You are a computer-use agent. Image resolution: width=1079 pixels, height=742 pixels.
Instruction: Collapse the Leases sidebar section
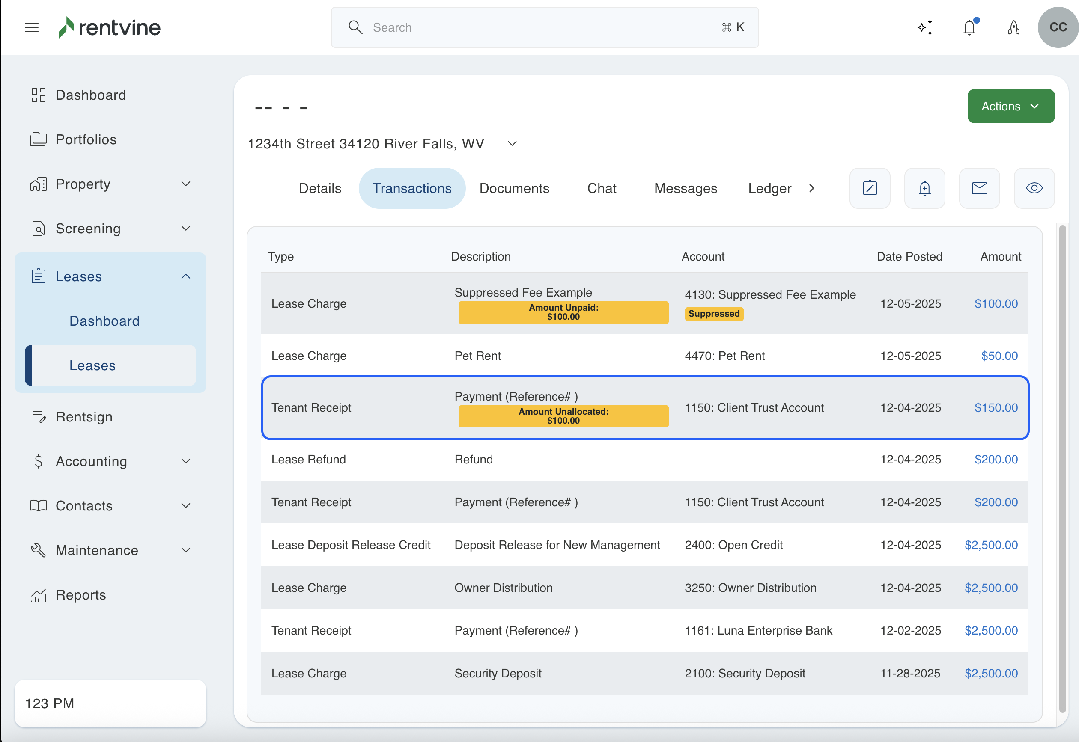(185, 276)
